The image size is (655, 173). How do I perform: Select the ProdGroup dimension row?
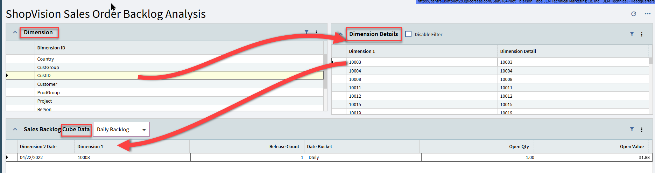165,92
